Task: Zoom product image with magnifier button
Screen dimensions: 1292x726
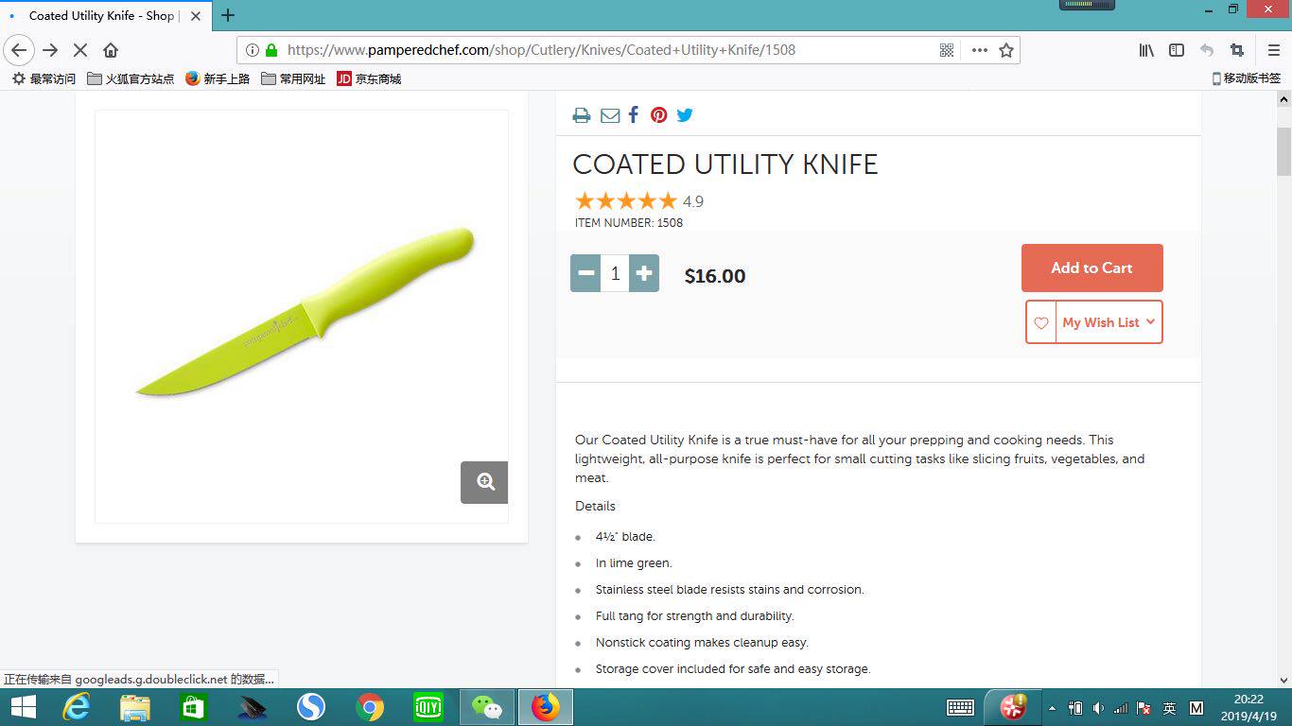Action: (484, 482)
